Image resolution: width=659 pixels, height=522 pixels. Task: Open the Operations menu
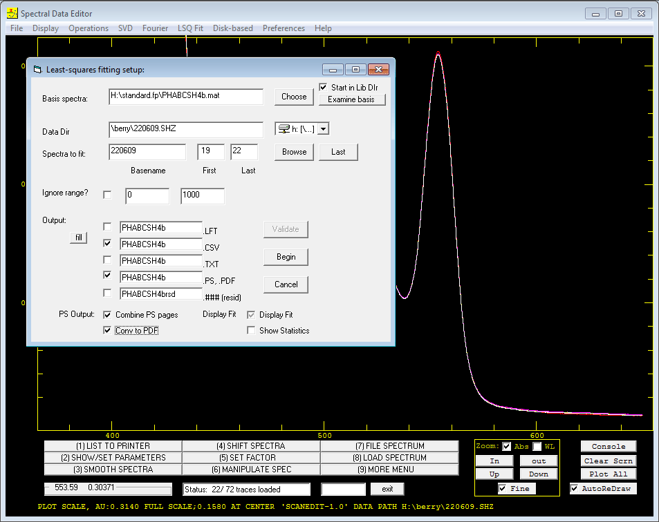point(89,28)
